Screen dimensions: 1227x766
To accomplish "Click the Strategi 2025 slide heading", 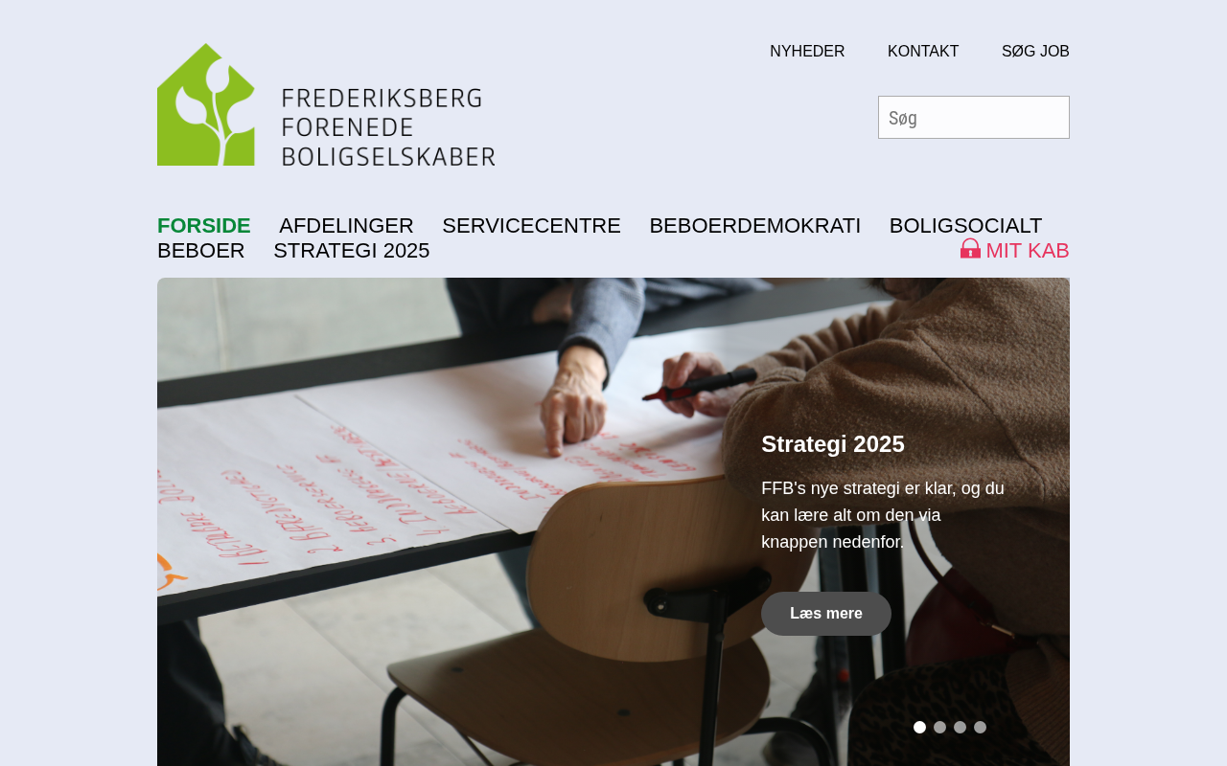I will 833,444.
